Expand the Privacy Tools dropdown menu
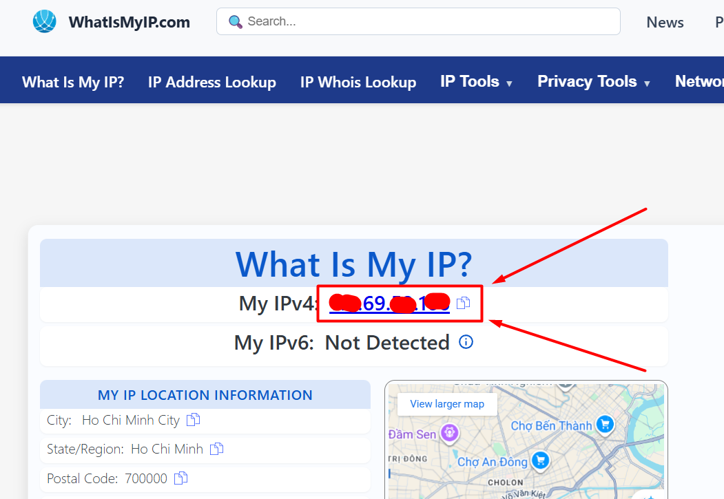This screenshot has width=724, height=499. 593,82
